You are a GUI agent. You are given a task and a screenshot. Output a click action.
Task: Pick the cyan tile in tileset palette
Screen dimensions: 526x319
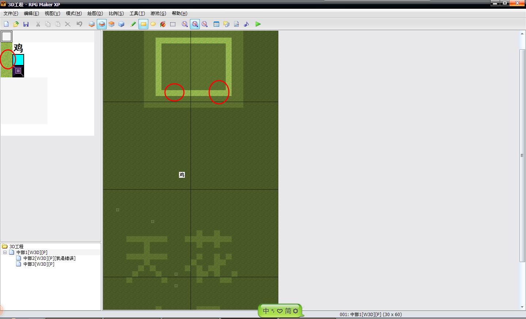(18, 60)
